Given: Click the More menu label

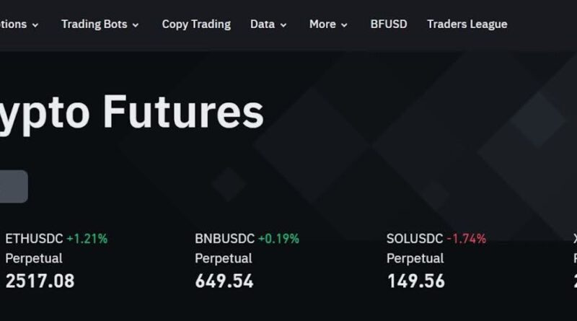Looking at the screenshot, I should pos(322,24).
